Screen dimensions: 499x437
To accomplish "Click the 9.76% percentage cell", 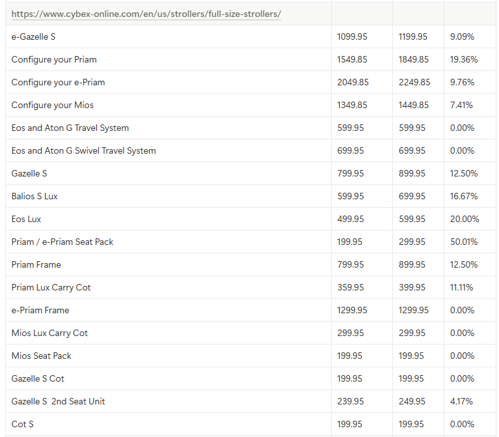I will pos(470,82).
